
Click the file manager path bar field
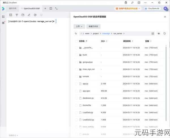pos(115,33)
